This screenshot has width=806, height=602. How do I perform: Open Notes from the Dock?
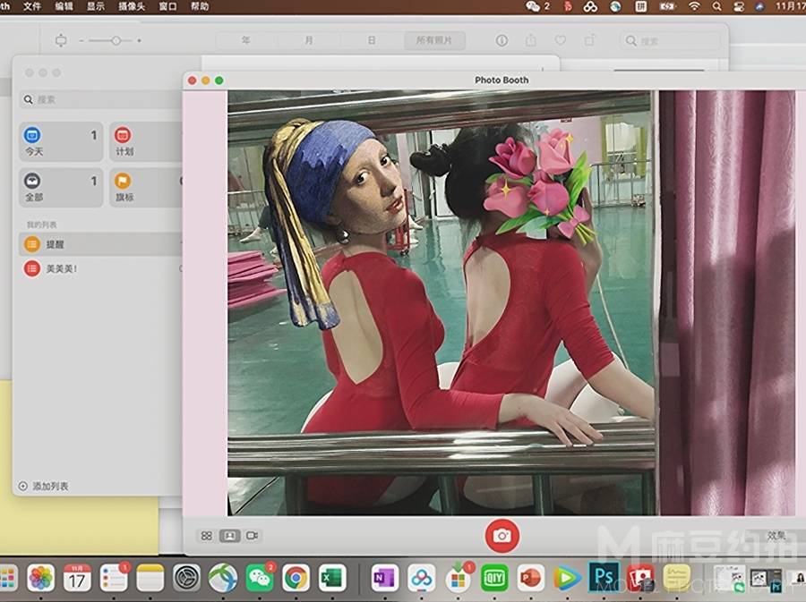pyautogui.click(x=150, y=579)
